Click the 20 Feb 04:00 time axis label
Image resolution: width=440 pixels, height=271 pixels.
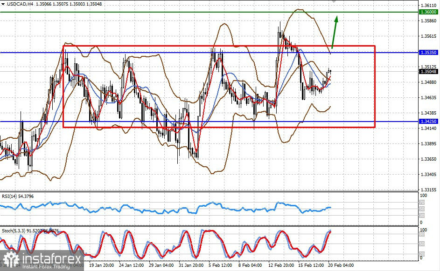[341, 265]
